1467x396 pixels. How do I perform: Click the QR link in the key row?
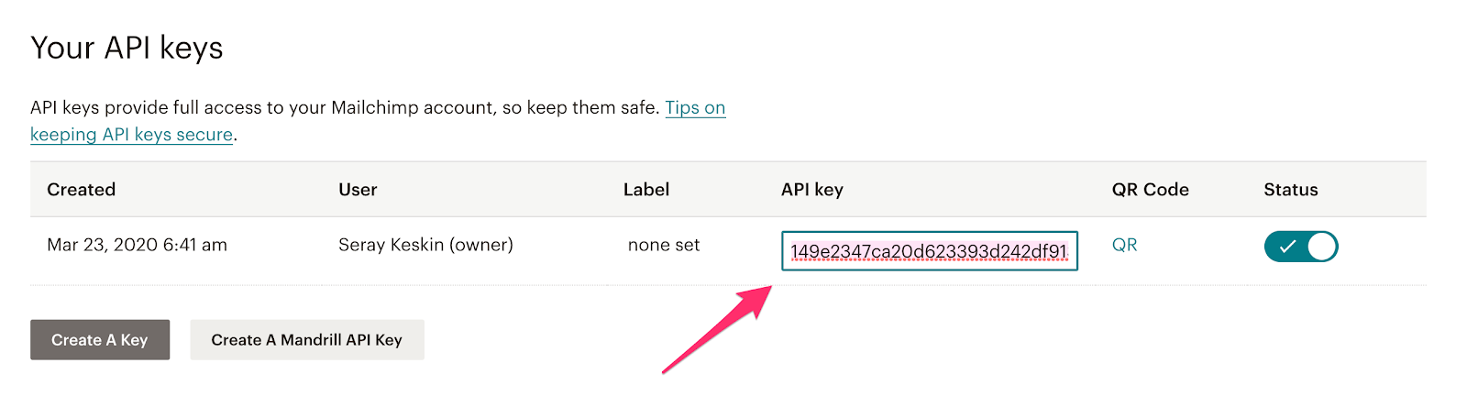point(1124,245)
